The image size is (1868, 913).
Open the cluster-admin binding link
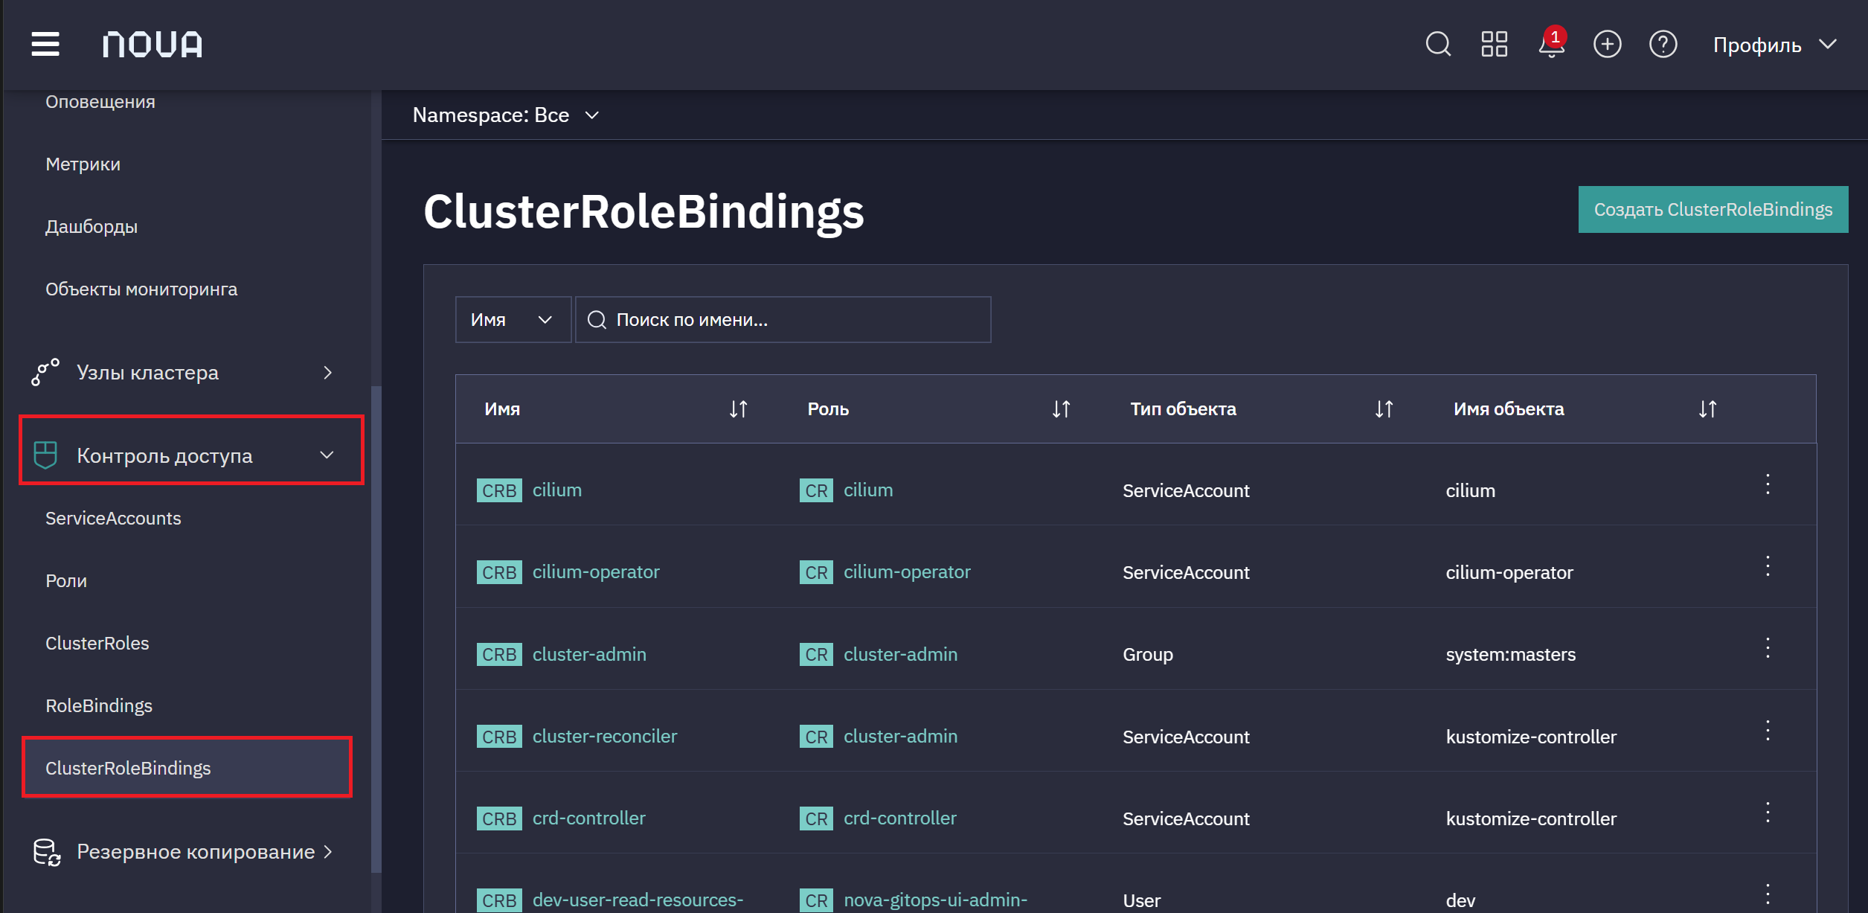point(589,654)
